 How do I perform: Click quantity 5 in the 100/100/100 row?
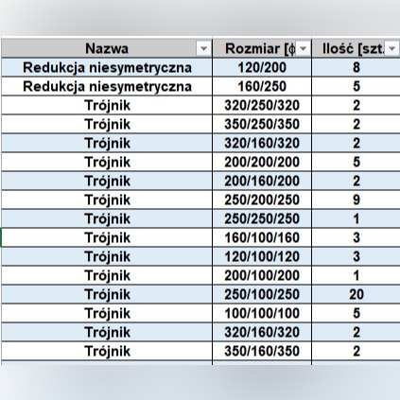pyautogui.click(x=357, y=313)
